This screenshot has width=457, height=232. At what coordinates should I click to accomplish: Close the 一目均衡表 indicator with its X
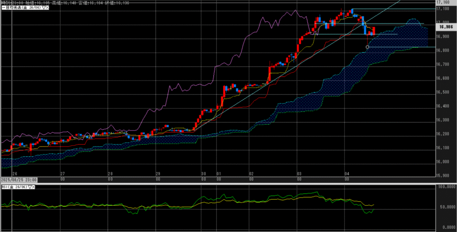[47, 8]
